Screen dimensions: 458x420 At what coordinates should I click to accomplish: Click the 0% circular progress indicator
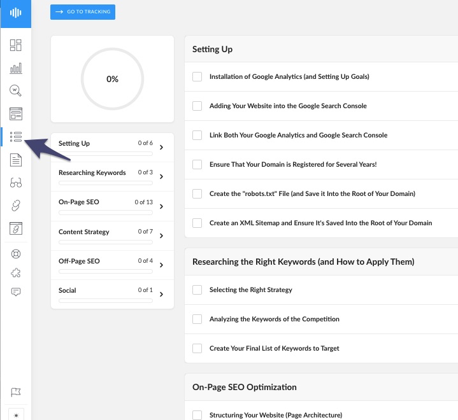[112, 79]
